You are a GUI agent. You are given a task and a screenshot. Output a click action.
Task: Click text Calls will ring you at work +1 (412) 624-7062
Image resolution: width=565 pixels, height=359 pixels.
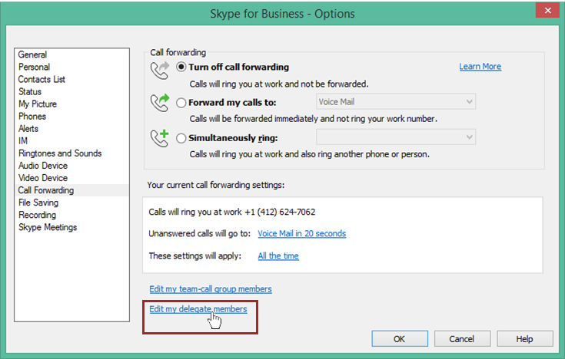[231, 212]
